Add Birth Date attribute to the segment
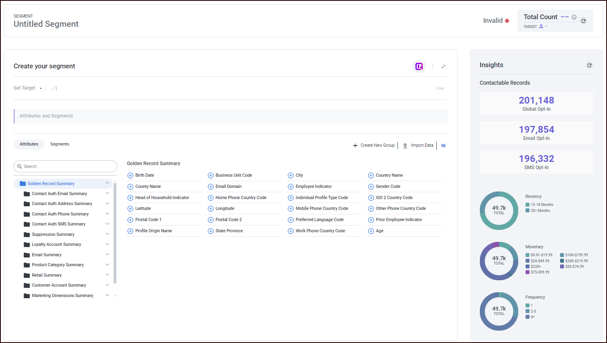This screenshot has height=343, width=607. point(130,175)
